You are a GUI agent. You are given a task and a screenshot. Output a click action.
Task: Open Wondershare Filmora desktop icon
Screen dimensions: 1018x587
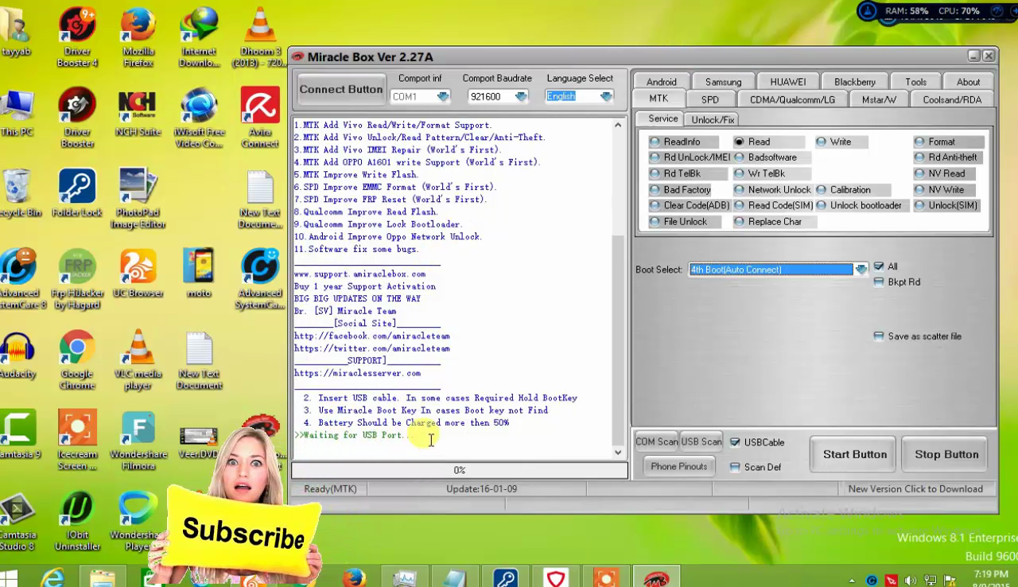pos(138,440)
